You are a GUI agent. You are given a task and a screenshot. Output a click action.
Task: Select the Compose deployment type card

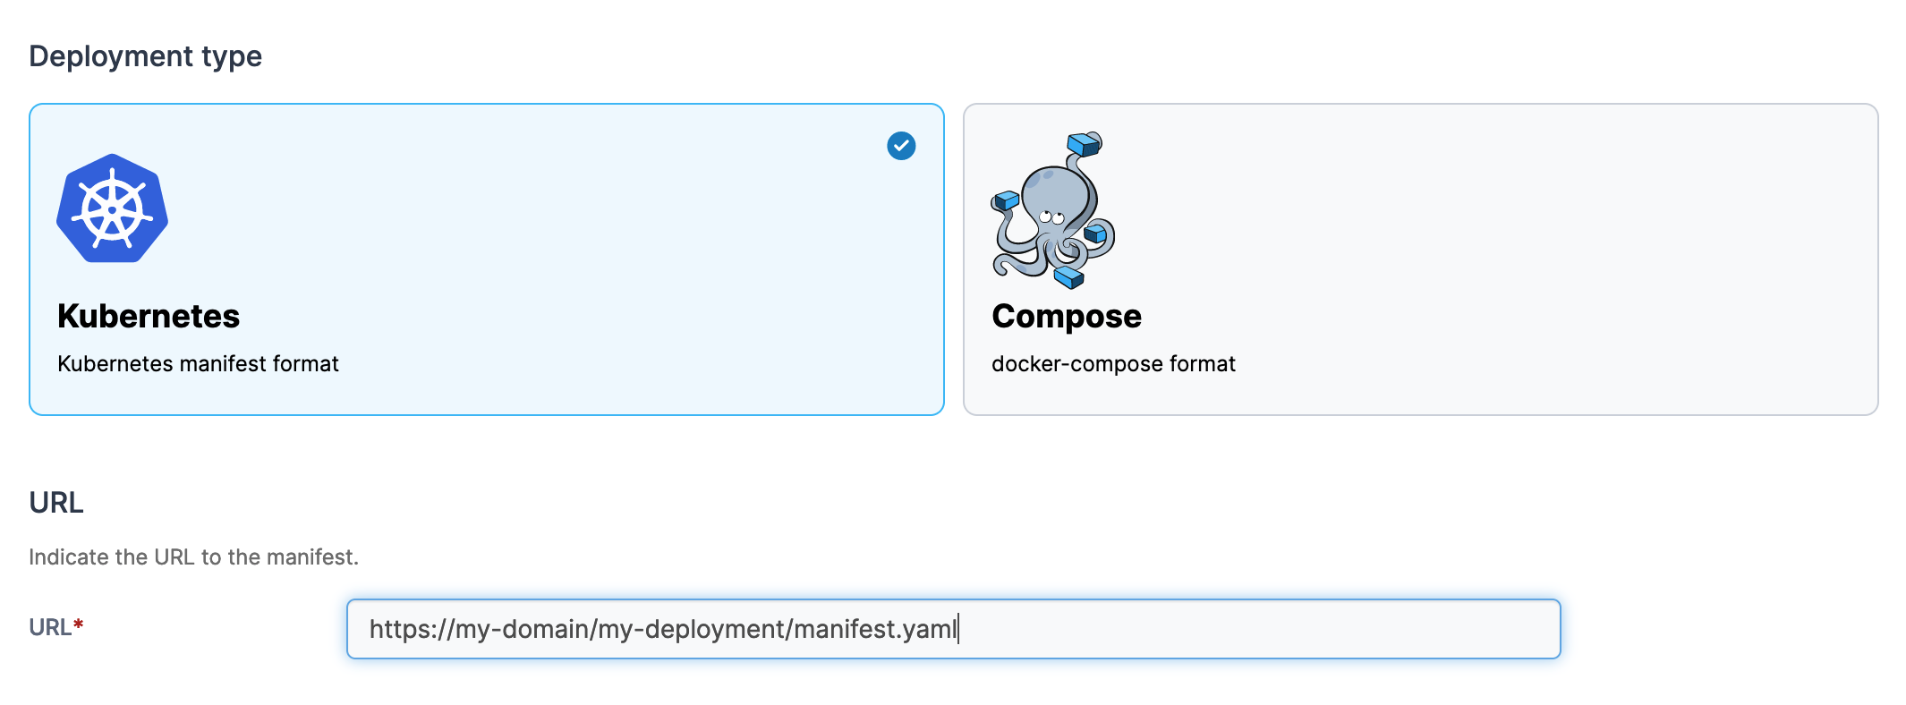pyautogui.click(x=1420, y=259)
